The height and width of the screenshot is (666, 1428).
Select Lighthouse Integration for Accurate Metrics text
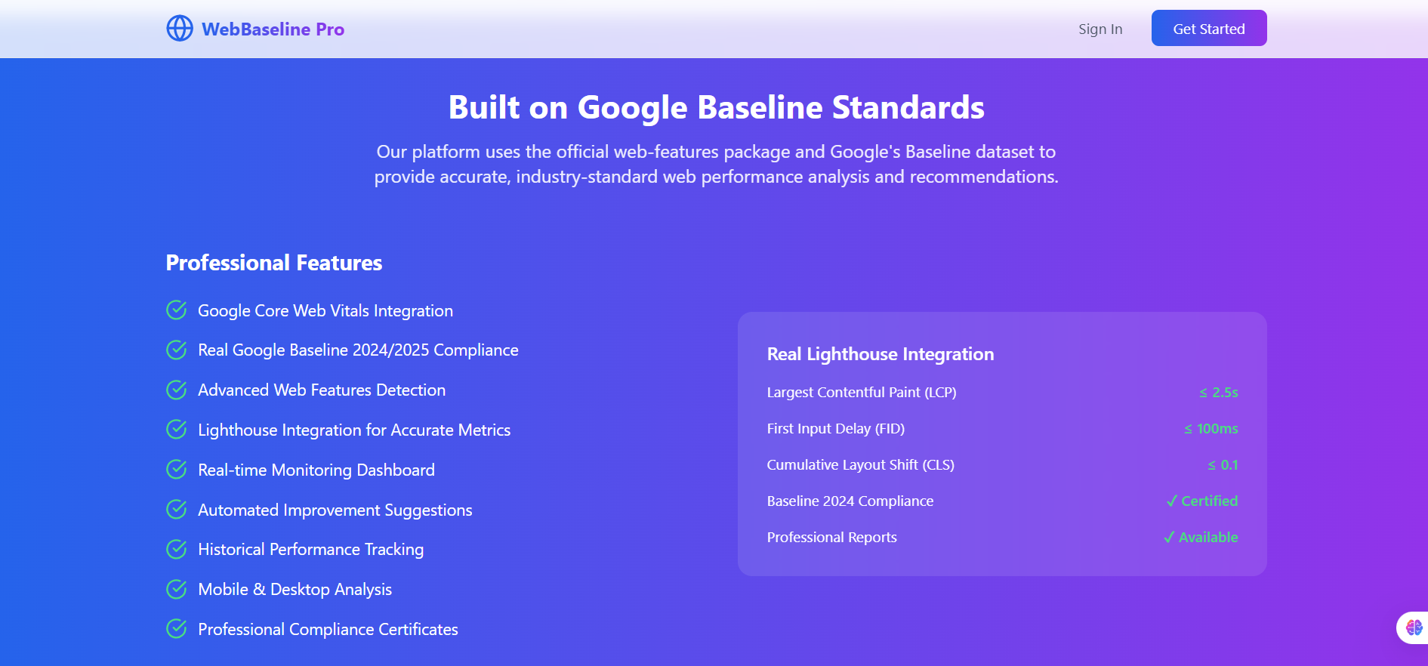pos(354,430)
